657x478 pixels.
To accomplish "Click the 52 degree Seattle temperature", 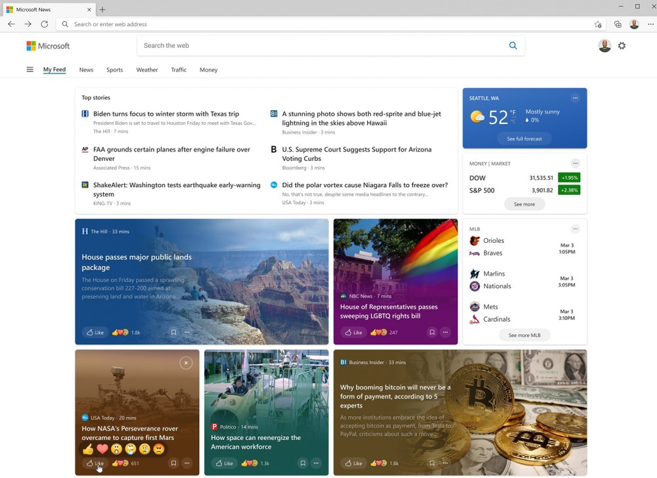I will (x=498, y=117).
